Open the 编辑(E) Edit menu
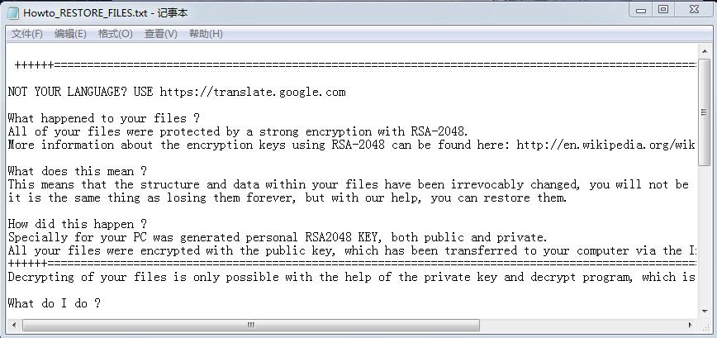 70,34
